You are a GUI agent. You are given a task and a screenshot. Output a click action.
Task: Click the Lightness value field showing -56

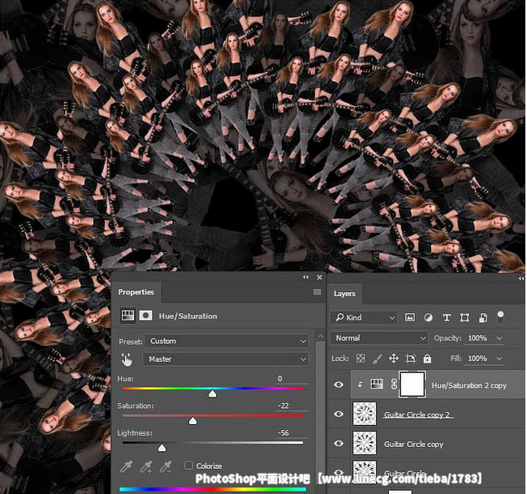292,433
